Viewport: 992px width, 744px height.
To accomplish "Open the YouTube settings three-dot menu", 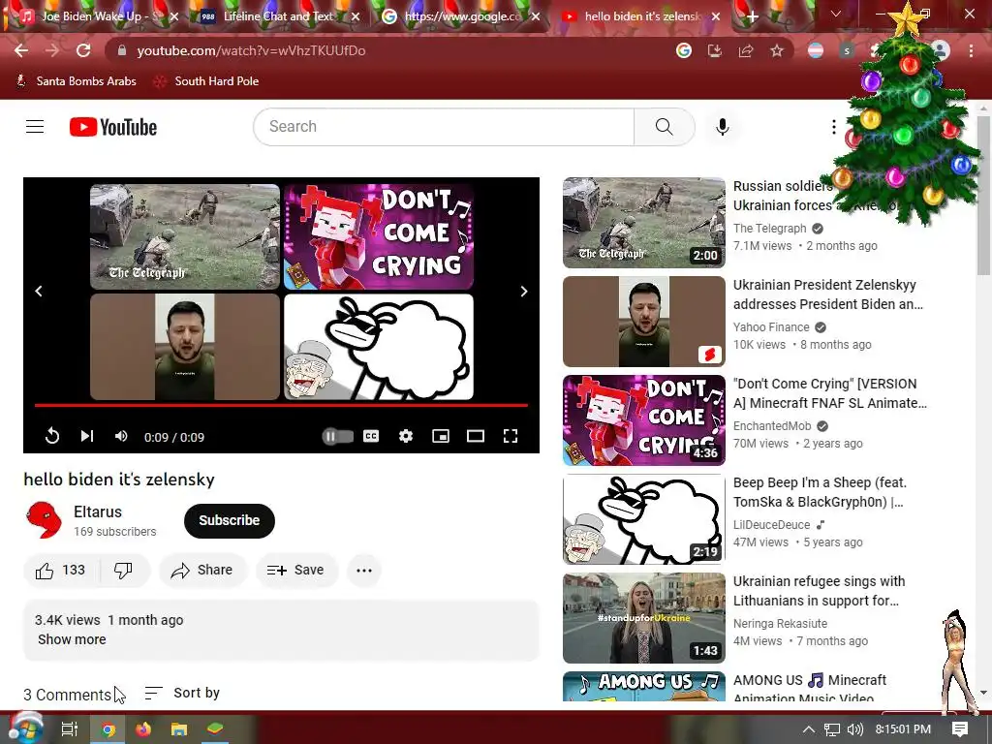I will 833,127.
